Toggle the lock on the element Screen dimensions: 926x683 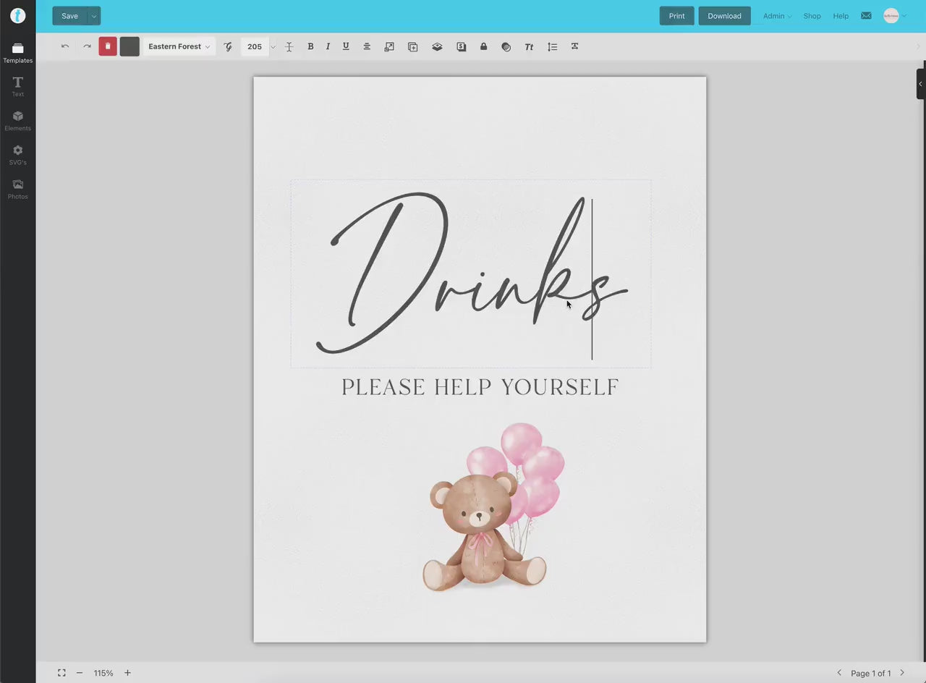(x=483, y=46)
